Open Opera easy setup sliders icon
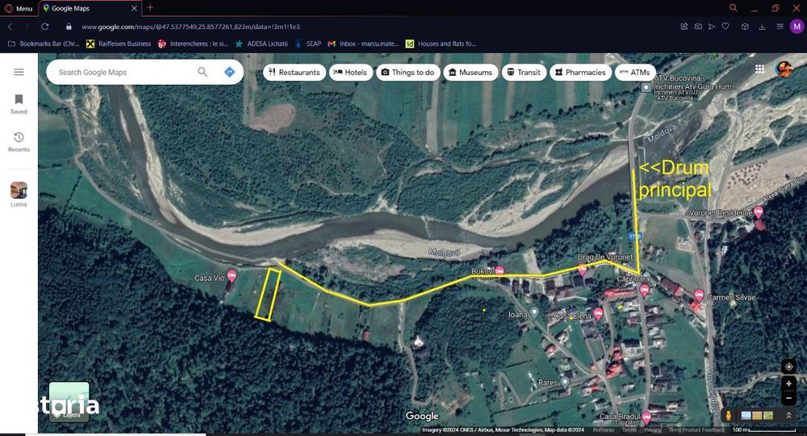The image size is (807, 436). click(780, 27)
